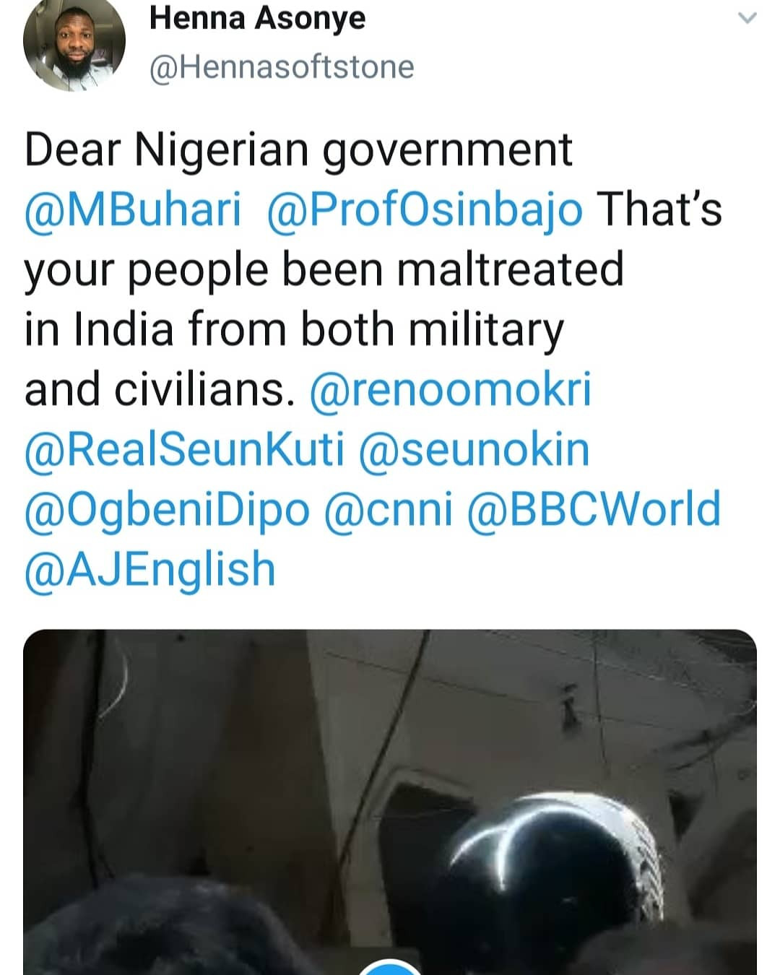Open the embedded video thumbnail
780x975 pixels.
pyautogui.click(x=390, y=802)
